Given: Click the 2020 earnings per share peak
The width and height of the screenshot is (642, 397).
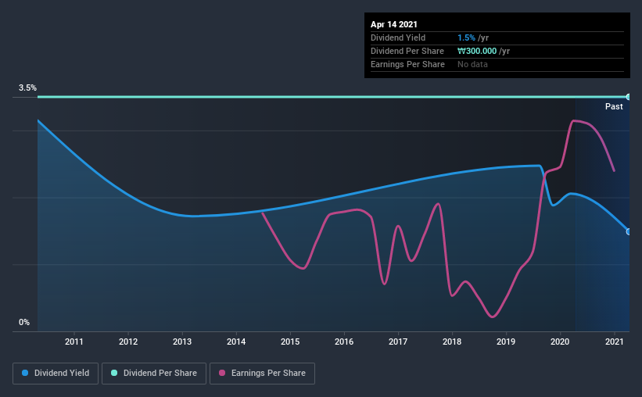Looking at the screenshot, I should (574, 120).
